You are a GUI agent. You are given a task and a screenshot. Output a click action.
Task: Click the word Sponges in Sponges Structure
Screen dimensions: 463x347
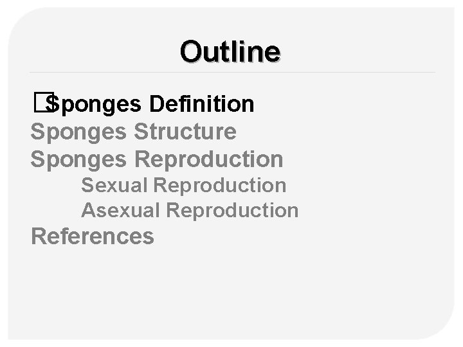click(x=79, y=131)
